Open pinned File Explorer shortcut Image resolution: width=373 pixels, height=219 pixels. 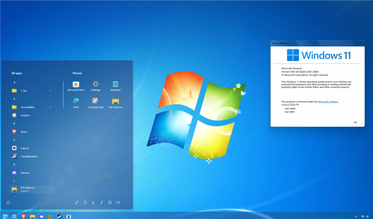115,103
